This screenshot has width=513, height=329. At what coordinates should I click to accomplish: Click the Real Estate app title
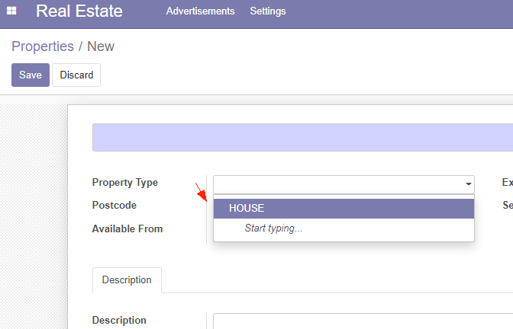79,11
